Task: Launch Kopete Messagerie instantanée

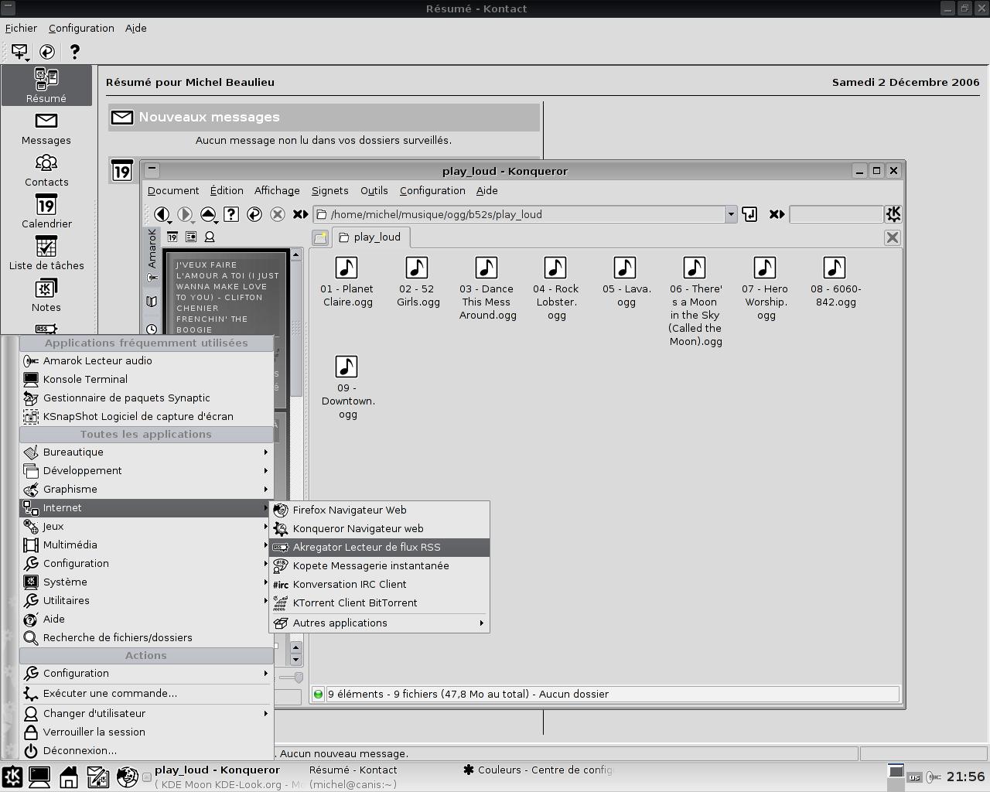Action: (x=379, y=565)
